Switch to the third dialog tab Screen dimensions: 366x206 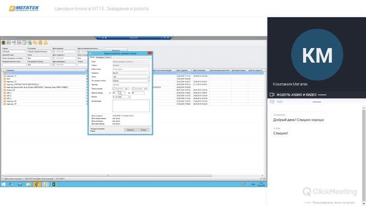click(x=108, y=57)
